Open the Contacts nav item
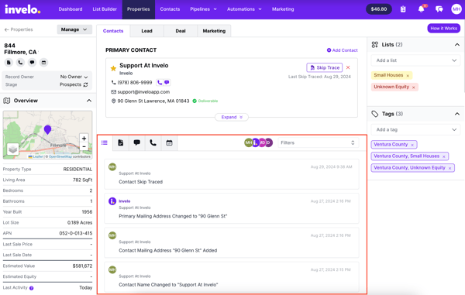Viewport: 465px width, 295px height. coord(170,9)
